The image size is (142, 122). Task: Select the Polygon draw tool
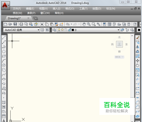point(4,51)
